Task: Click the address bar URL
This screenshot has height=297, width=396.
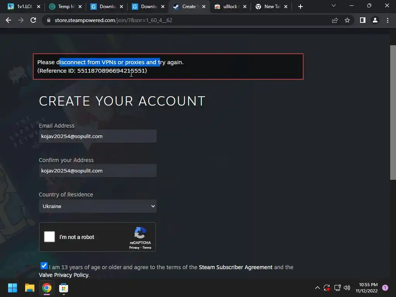Action: point(113,20)
